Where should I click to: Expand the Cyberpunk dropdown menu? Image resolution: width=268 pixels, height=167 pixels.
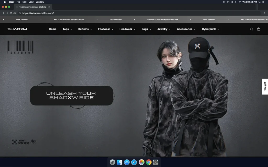[210, 29]
